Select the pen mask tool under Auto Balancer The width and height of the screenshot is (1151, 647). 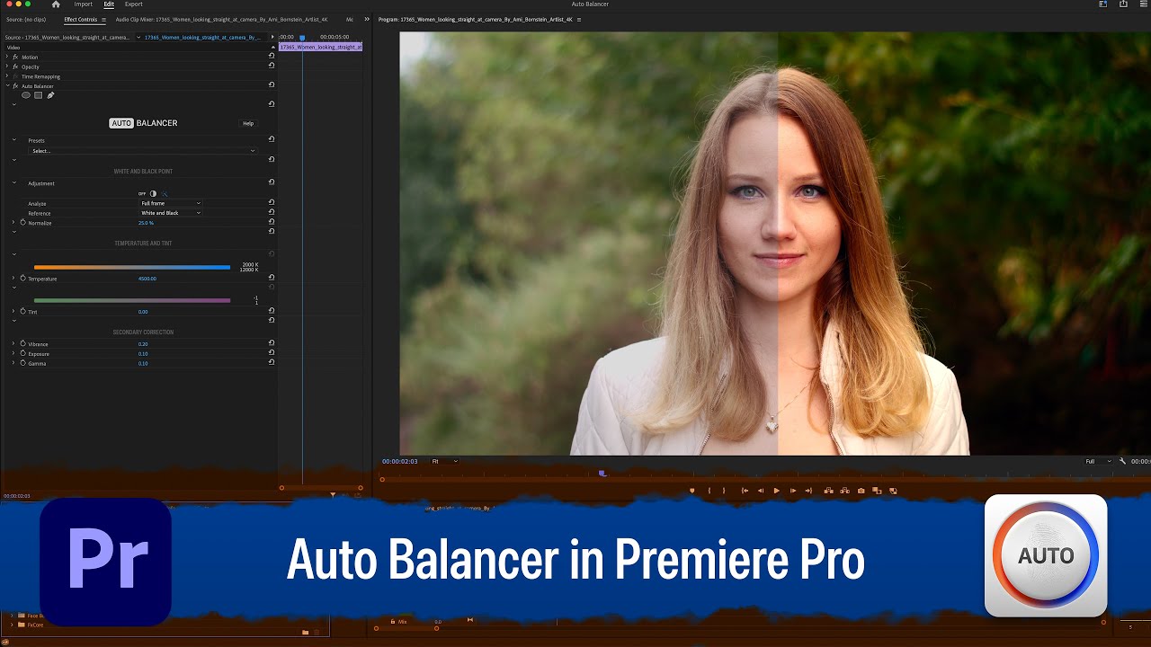[x=50, y=95]
